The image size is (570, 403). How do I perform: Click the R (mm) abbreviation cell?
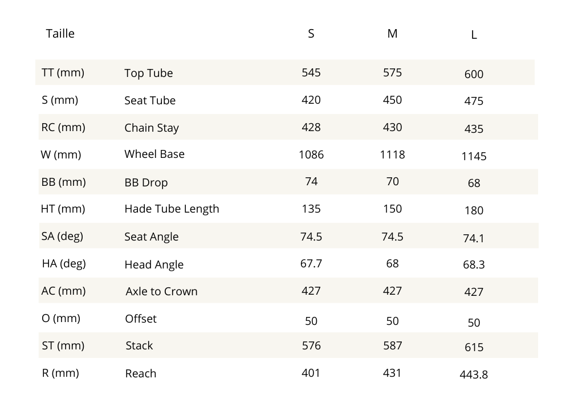coord(60,373)
